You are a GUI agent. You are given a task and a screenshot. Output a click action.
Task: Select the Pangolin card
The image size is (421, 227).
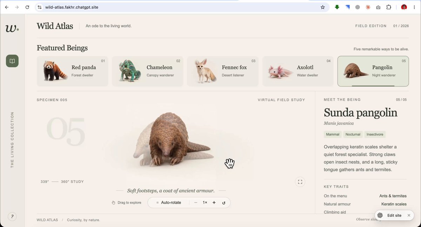point(373,71)
